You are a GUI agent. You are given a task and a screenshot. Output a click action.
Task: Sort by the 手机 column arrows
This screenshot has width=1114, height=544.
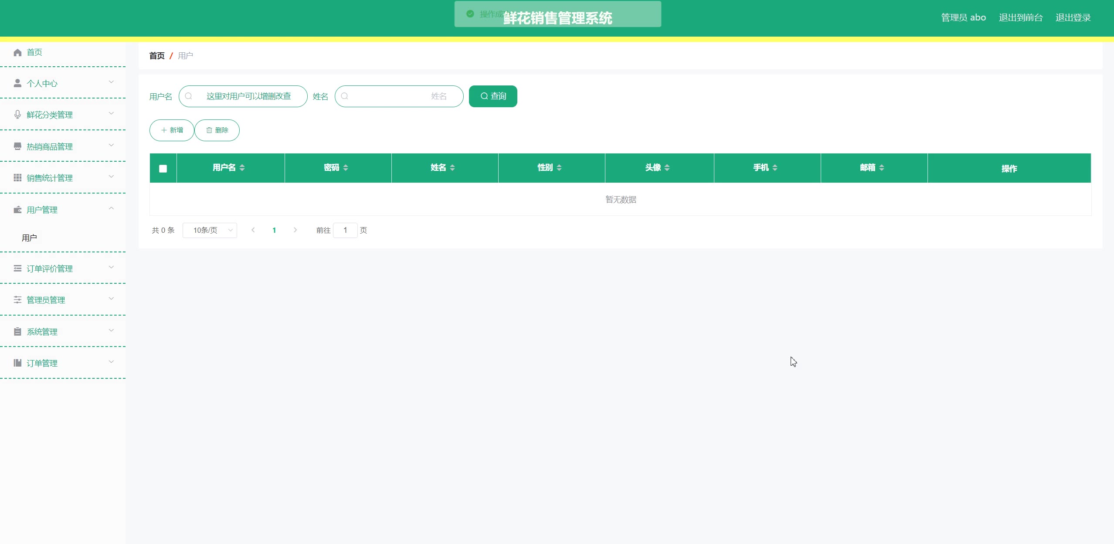[x=774, y=168]
